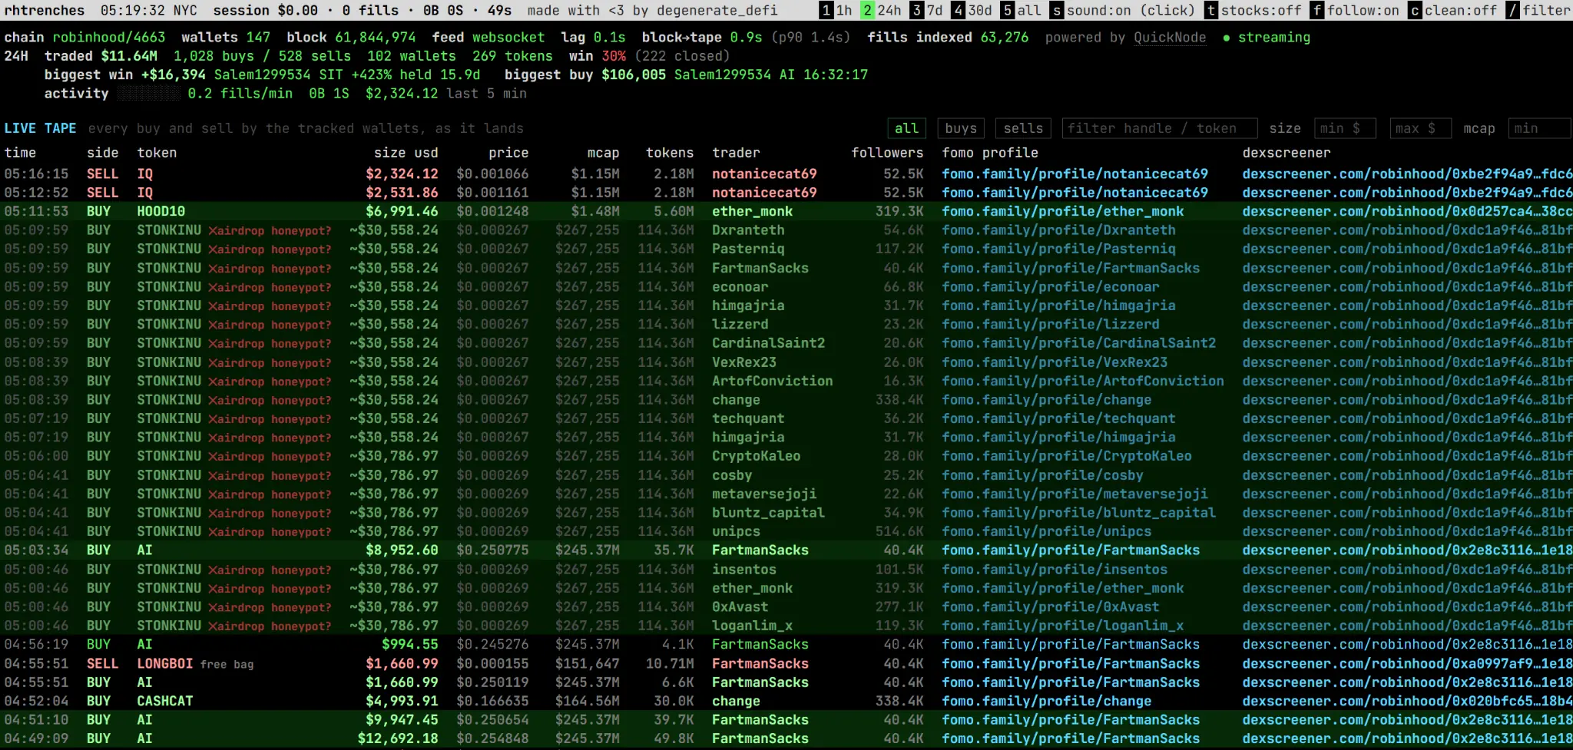Open notanicecat69 fomo profile at 05:16:15

tap(1075, 173)
